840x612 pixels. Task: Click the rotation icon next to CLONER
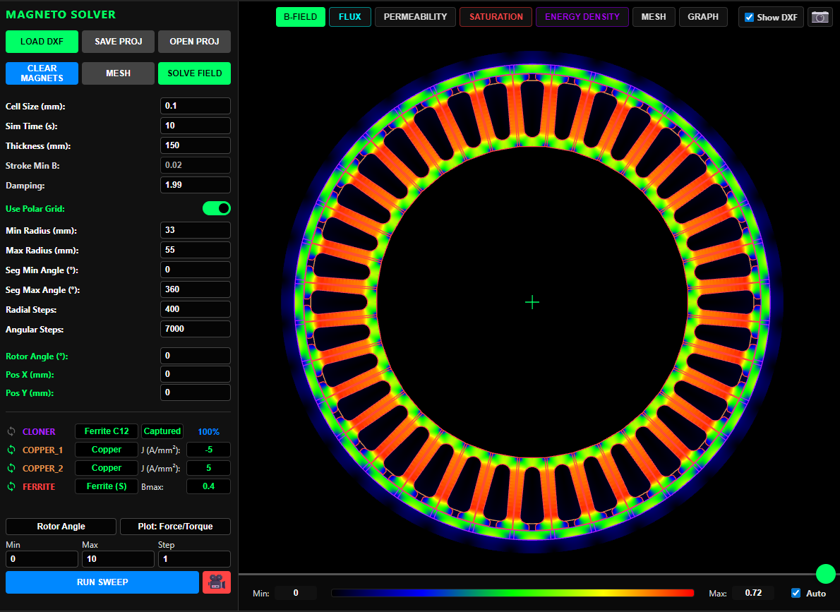[x=10, y=431]
